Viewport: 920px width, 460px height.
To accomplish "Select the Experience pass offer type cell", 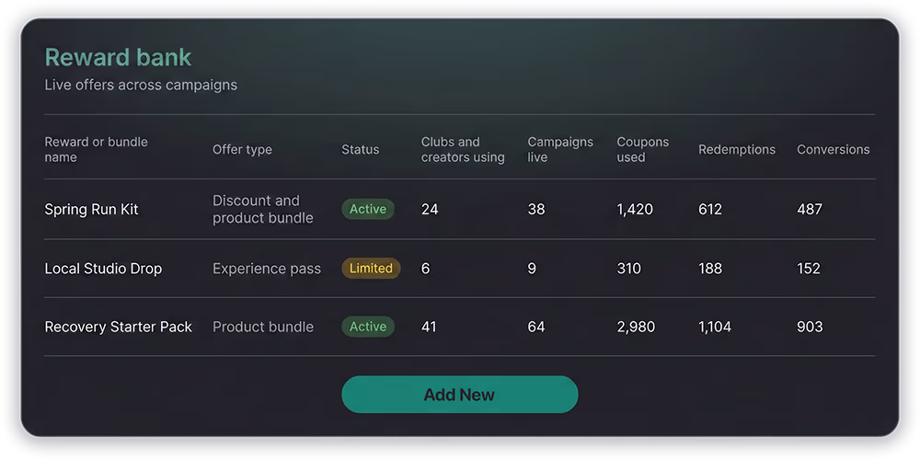I will [x=267, y=269].
